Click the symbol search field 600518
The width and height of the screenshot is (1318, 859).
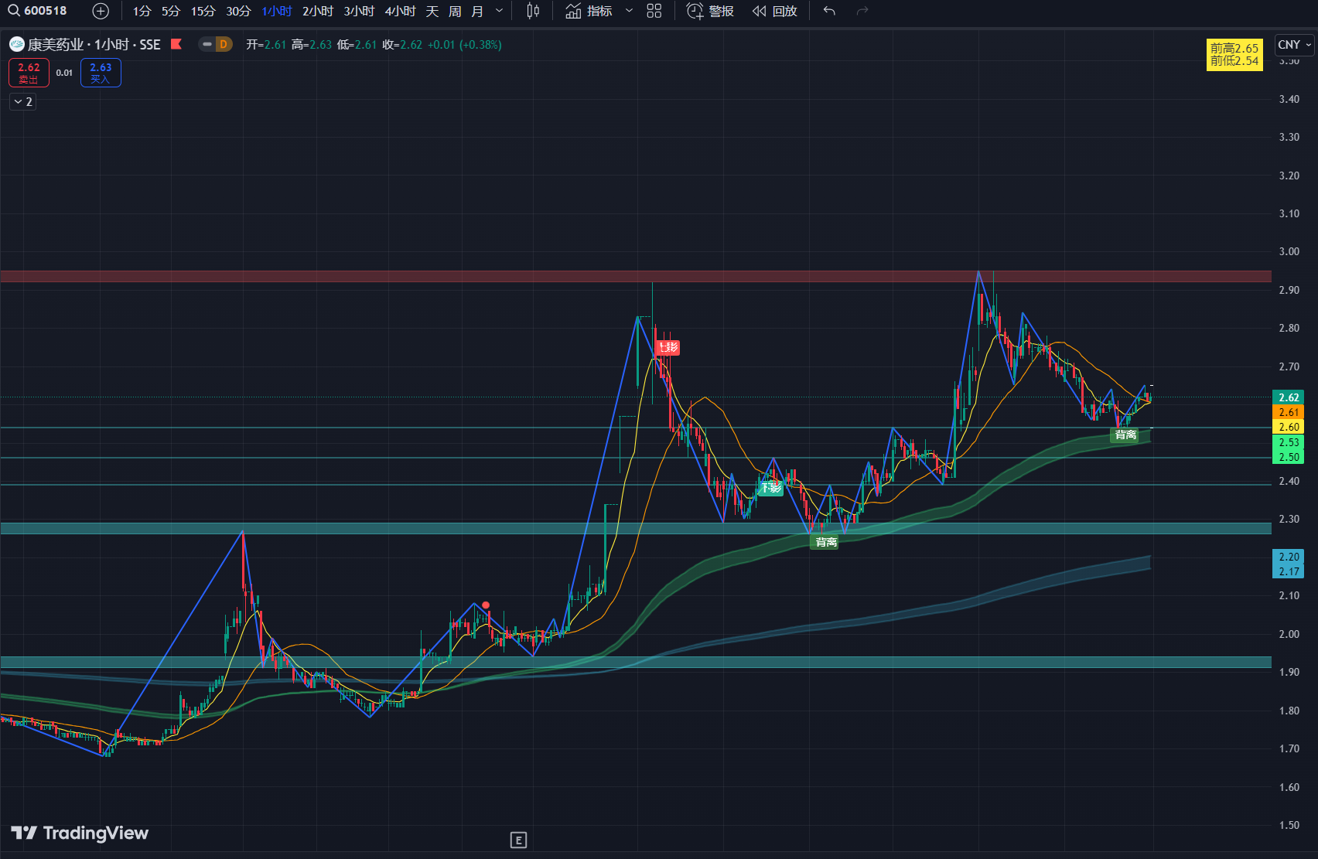(x=39, y=11)
